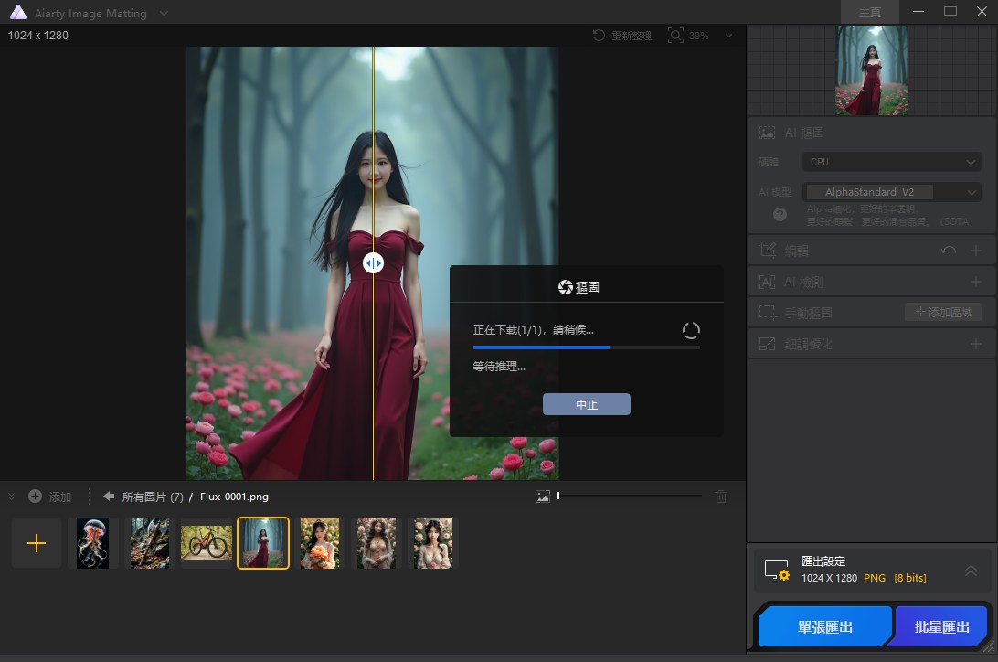This screenshot has height=662, width=998.
Task: Collapse the thumbnail strip with double chevron
Action: point(12,496)
